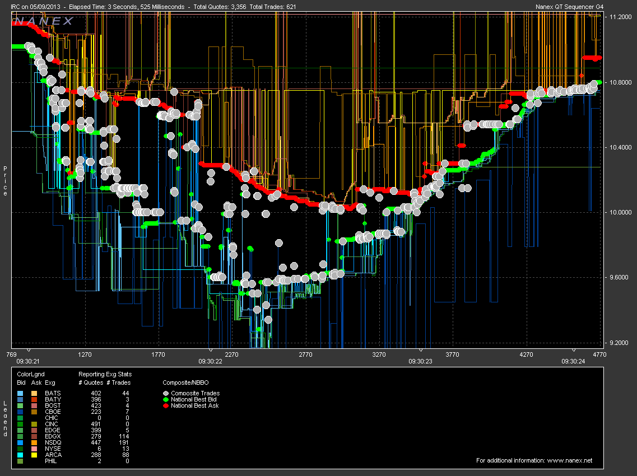Click the '# Quotes' column header
This screenshot has height=476, width=637.
click(x=91, y=382)
